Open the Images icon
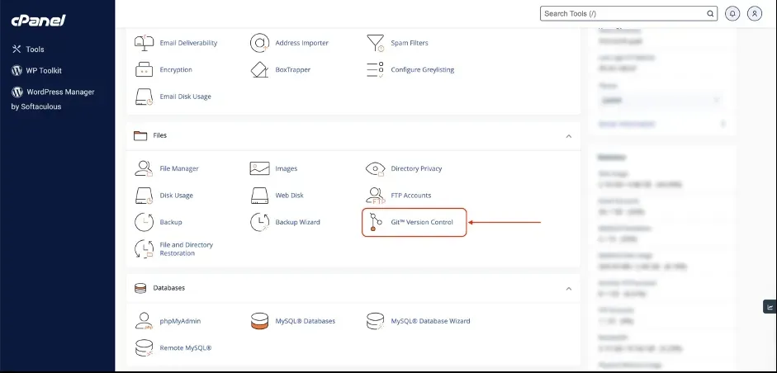This screenshot has width=777, height=373. click(x=259, y=168)
